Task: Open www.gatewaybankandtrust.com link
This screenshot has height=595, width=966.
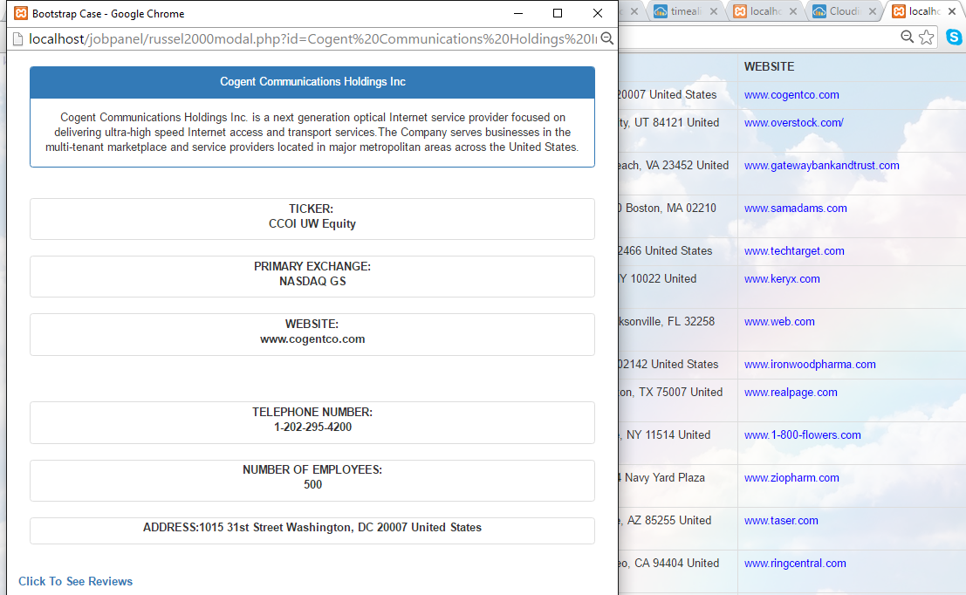Action: [822, 165]
